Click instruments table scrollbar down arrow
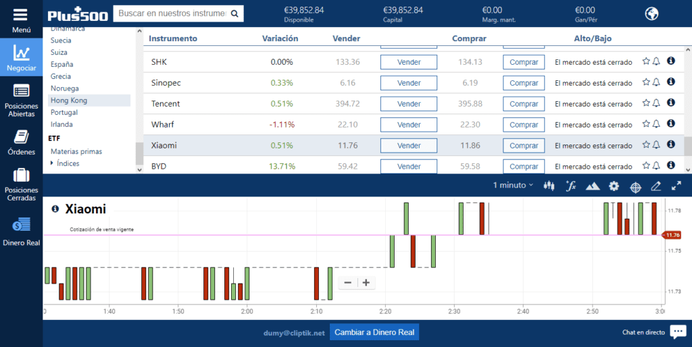 click(x=687, y=169)
